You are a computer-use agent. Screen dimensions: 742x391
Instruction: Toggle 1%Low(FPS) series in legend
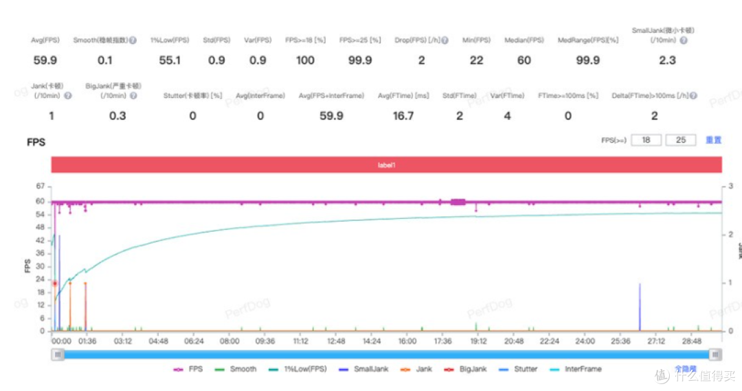[297, 369]
